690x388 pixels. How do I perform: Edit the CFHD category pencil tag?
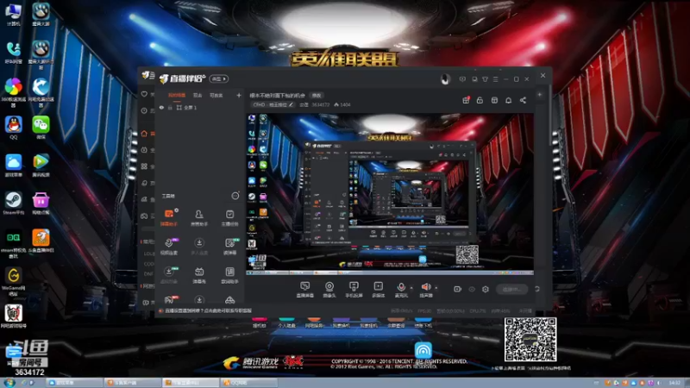(273, 104)
